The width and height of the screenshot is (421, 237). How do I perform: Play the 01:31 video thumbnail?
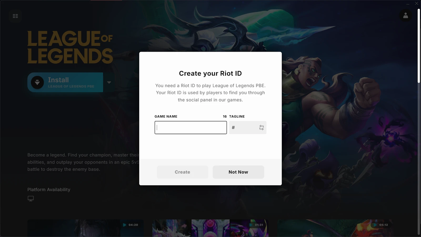click(x=210, y=228)
